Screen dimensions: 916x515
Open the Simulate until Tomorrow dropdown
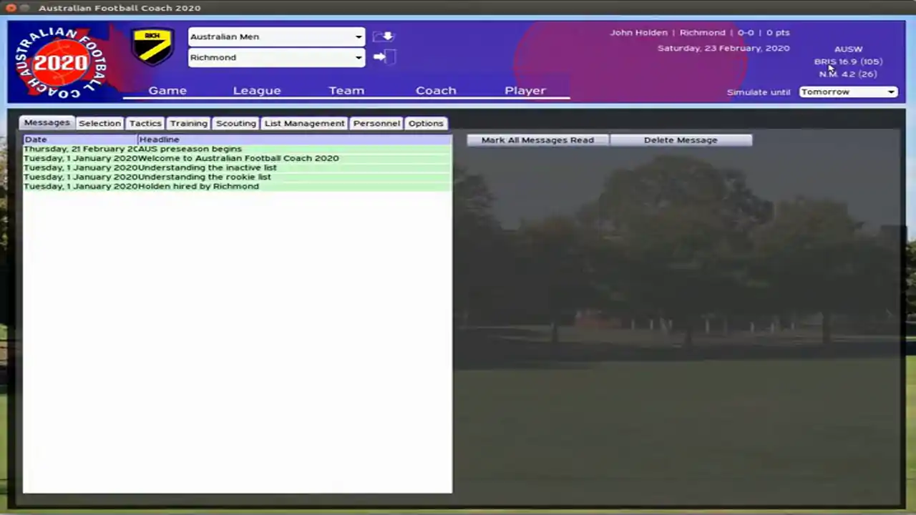tap(848, 92)
